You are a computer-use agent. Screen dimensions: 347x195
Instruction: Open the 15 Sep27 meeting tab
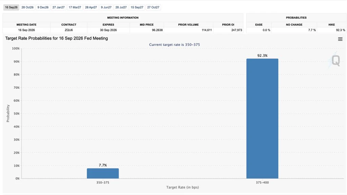pos(137,7)
